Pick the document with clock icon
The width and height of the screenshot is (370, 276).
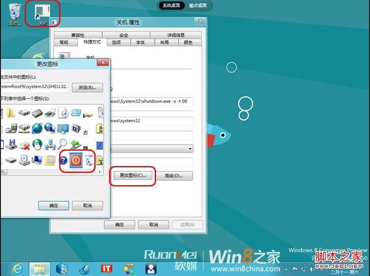tap(64, 113)
